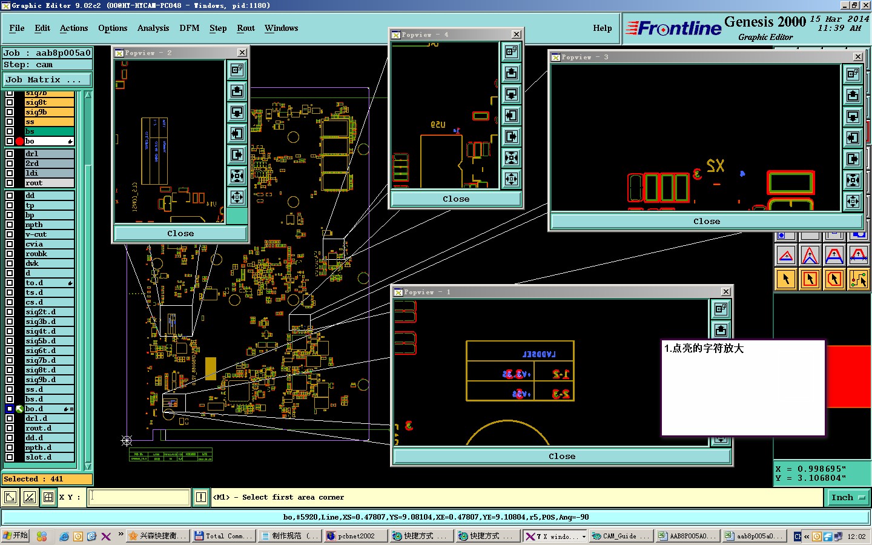Toggle checkbox for layer sig8t

click(x=9, y=102)
